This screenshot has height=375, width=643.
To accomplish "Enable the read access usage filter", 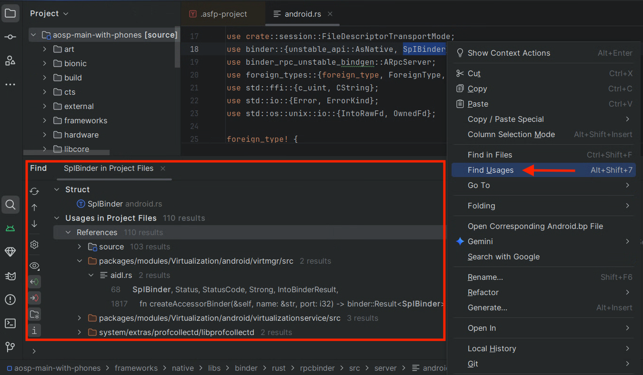I will (34, 281).
